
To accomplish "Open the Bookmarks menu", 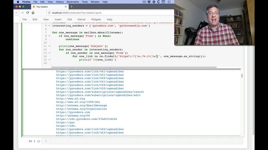I will point(73,2).
